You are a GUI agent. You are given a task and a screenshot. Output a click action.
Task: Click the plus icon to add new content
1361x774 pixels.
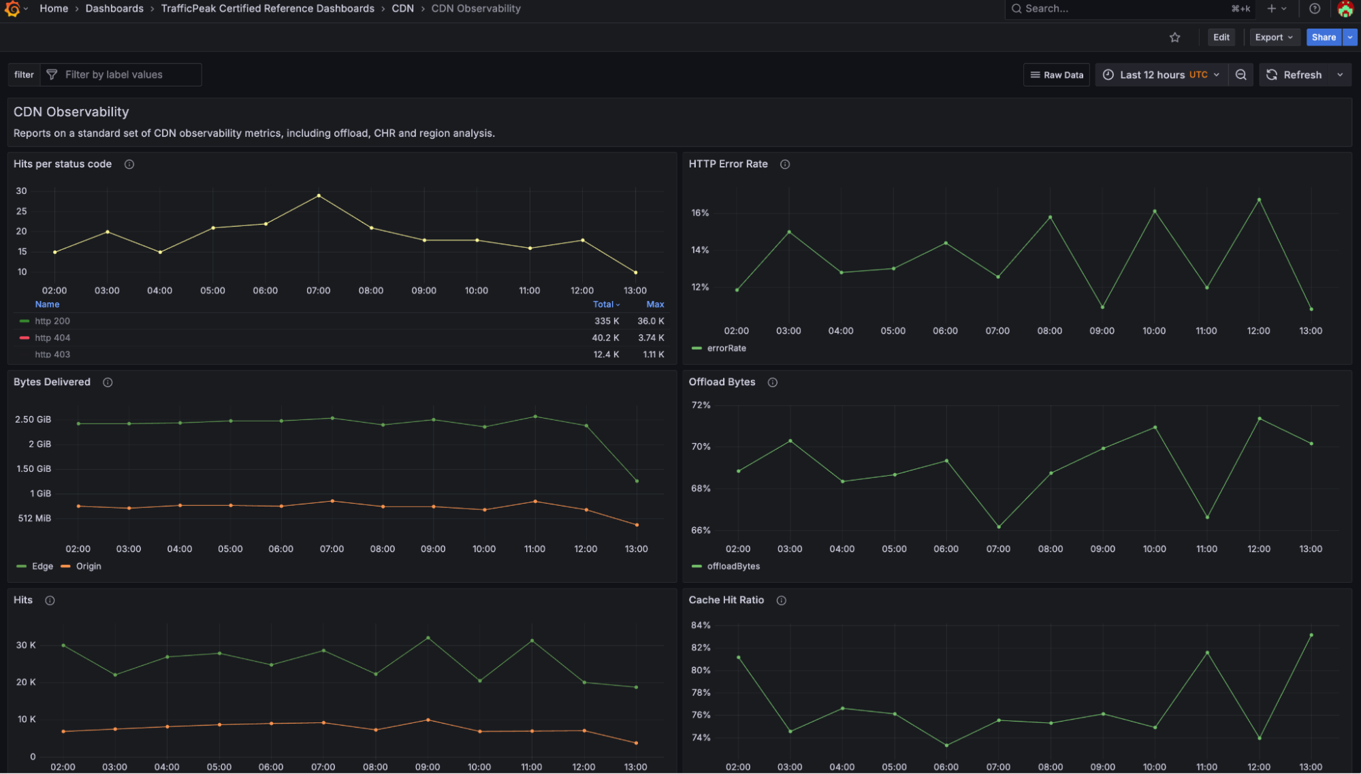point(1271,9)
